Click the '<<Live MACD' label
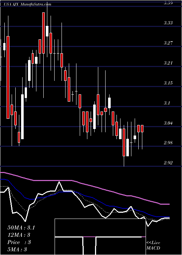This screenshot has width=182, height=255. [x=153, y=246]
